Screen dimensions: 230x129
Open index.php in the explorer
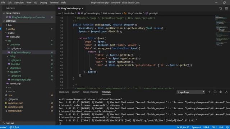pyautogui.click(x=14, y=37)
